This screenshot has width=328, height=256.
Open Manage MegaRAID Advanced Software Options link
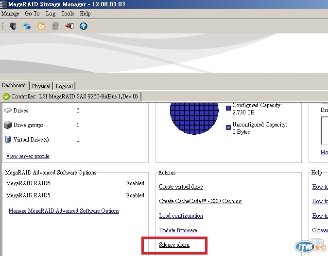pyautogui.click(x=64, y=211)
